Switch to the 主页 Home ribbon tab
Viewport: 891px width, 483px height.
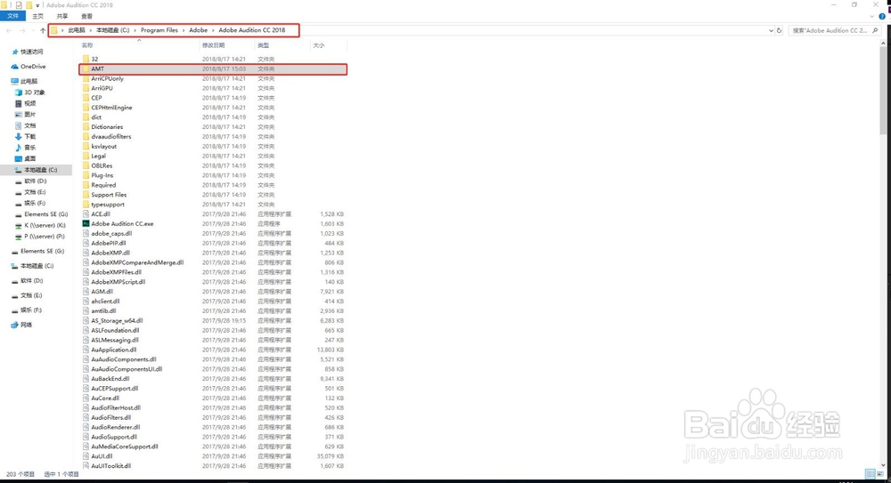[37, 17]
